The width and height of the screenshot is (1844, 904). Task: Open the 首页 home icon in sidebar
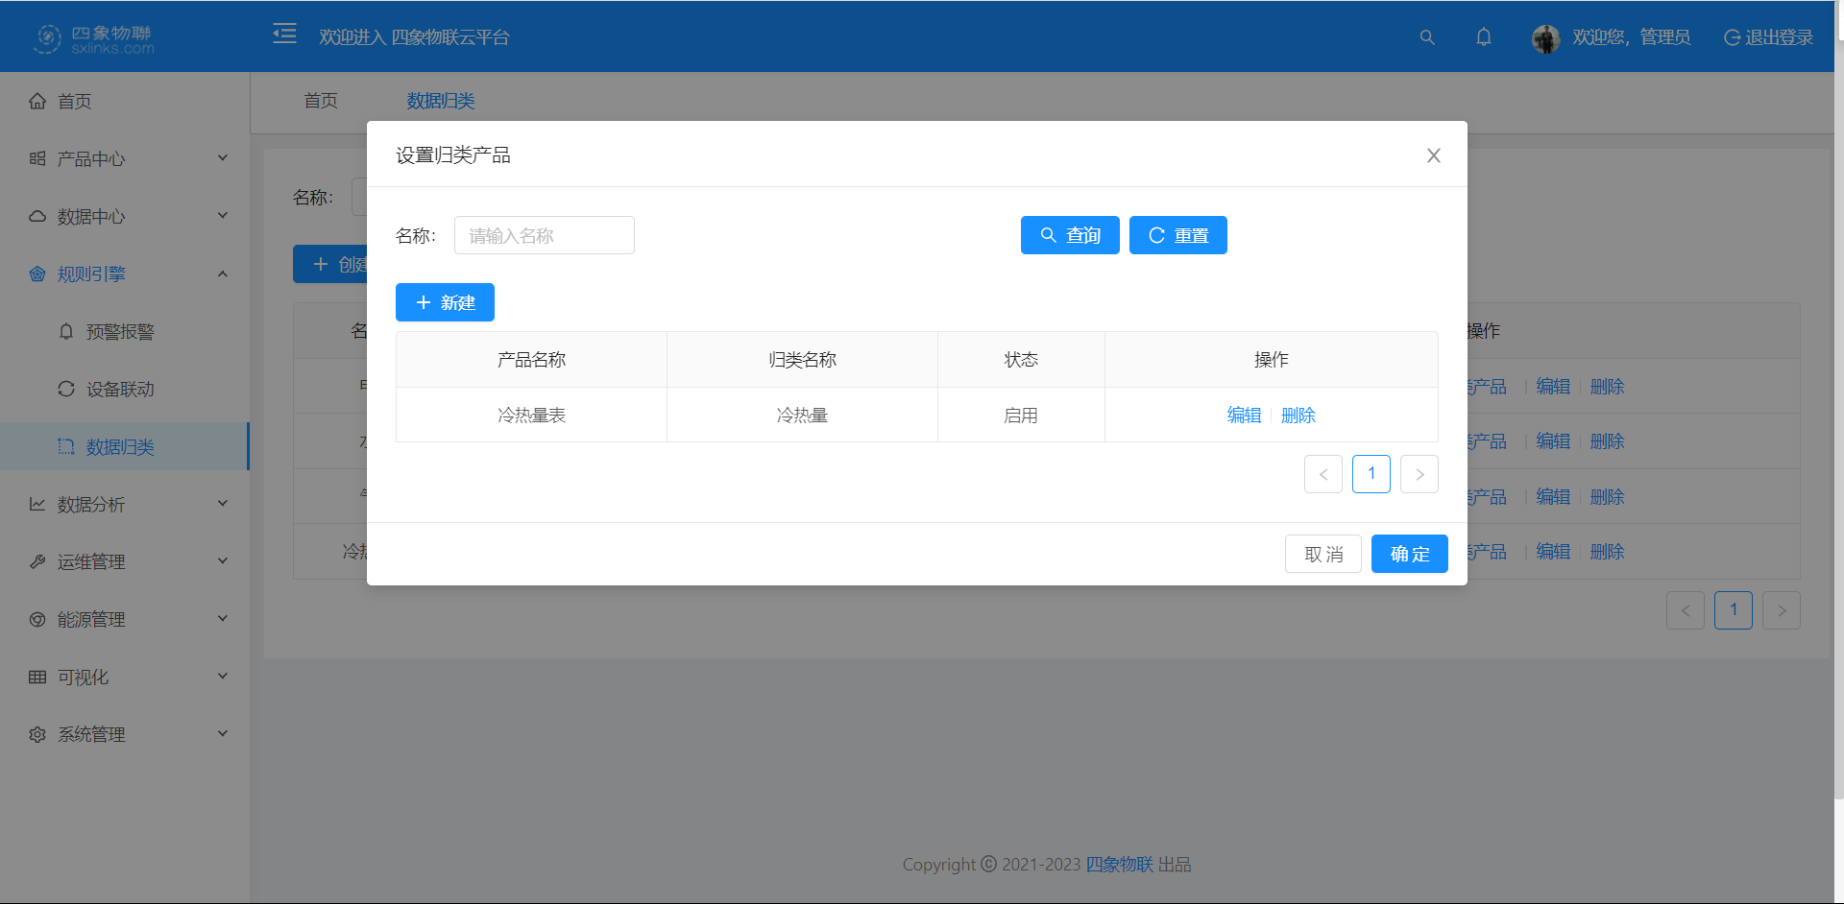coord(36,101)
